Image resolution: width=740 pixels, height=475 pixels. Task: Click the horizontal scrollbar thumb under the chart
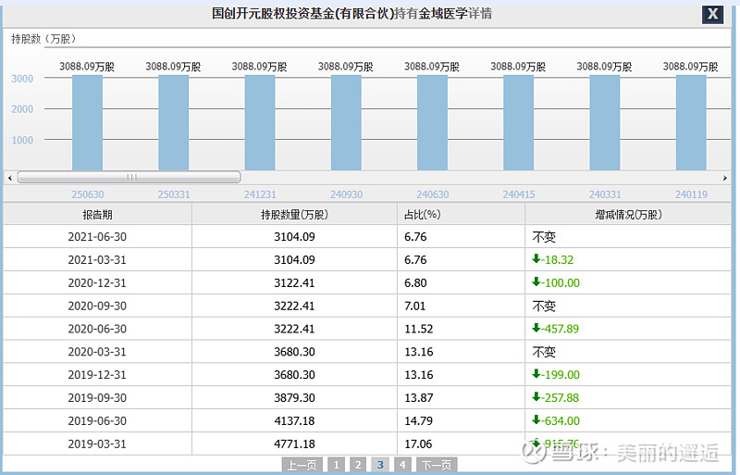[x=129, y=177]
